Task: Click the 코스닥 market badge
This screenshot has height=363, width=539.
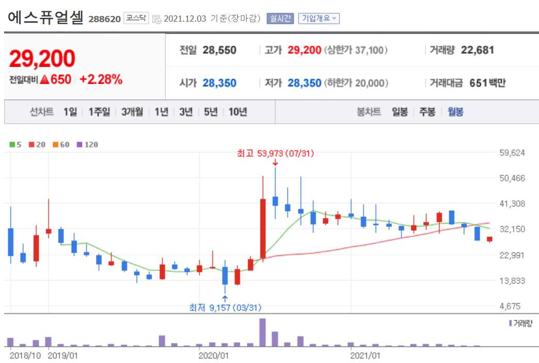Action: pos(136,18)
